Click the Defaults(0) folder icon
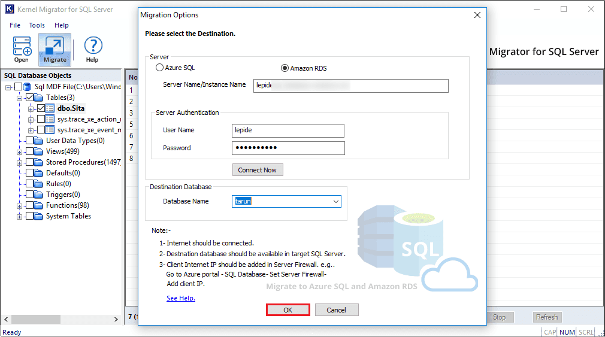This screenshot has width=605, height=337. click(x=38, y=173)
